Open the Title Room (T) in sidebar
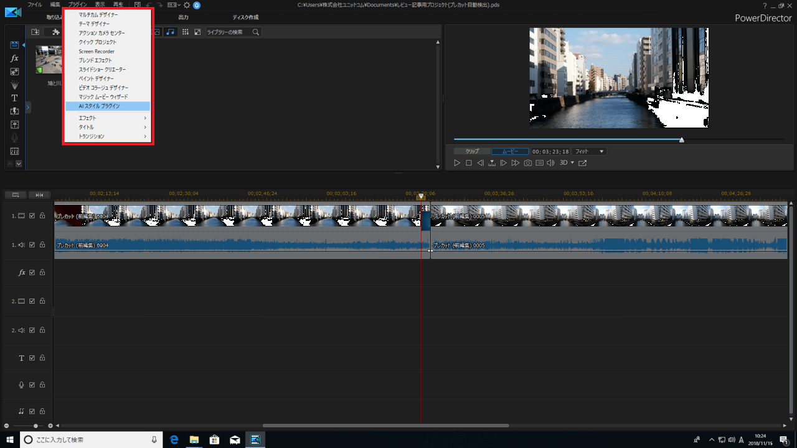Viewport: 797px width, 448px height. point(15,98)
